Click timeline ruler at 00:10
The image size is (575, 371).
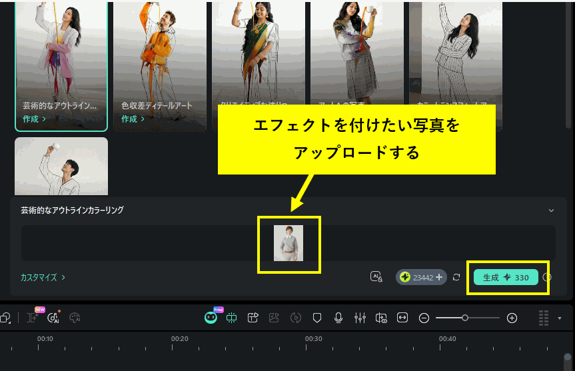[x=45, y=339]
